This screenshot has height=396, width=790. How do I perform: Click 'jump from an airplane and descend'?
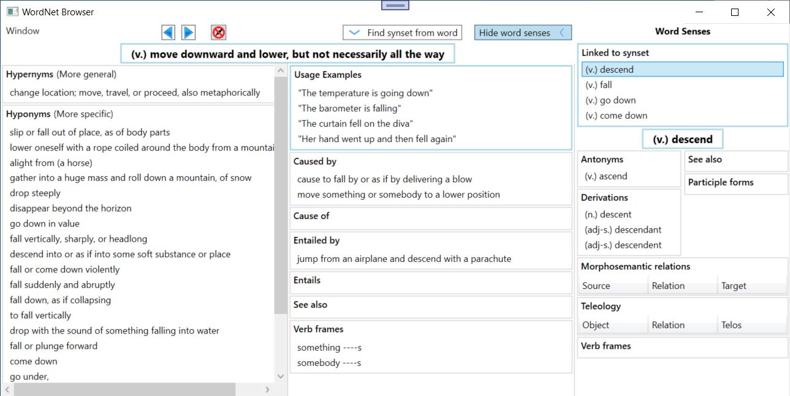pyautogui.click(x=404, y=259)
